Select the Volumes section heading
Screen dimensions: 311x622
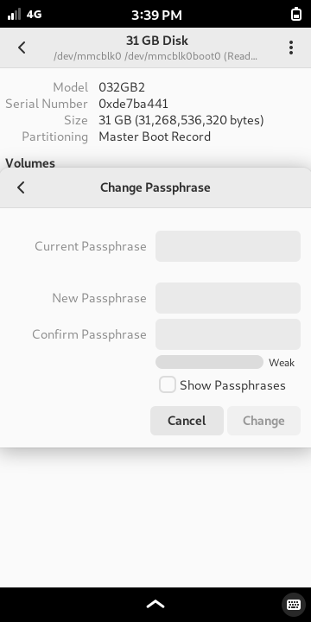tap(30, 163)
